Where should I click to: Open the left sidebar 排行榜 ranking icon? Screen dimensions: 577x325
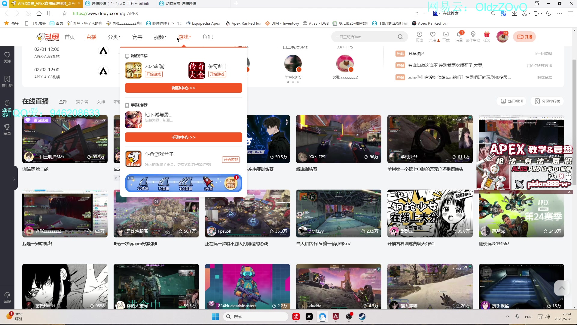7,81
